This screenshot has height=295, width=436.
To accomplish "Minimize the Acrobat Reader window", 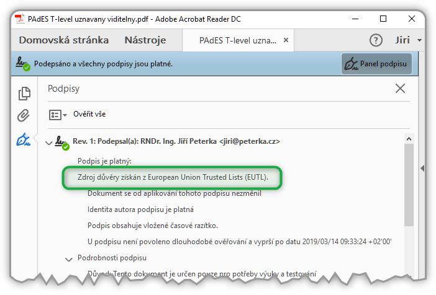I will [355, 19].
